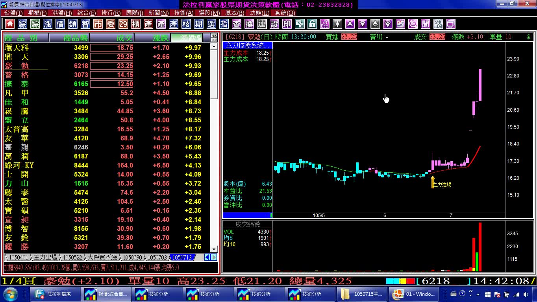Click the 印 print toolbar icon
This screenshot has width=537, height=302.
[x=287, y=24]
